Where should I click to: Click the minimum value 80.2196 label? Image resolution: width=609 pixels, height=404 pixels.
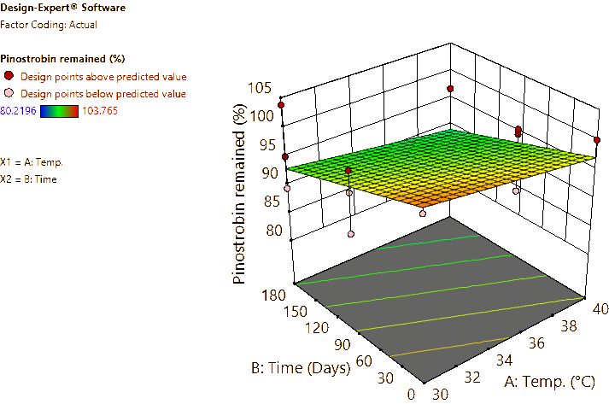click(18, 111)
